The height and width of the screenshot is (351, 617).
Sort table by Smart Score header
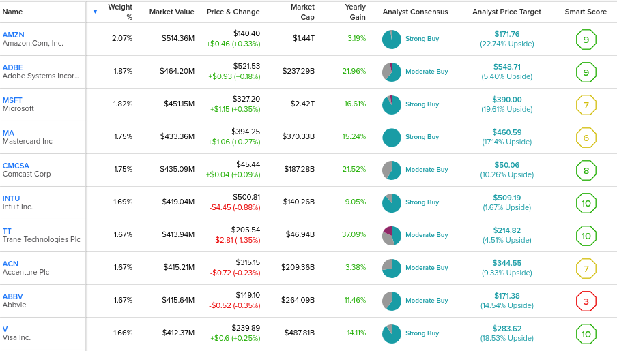click(x=586, y=12)
